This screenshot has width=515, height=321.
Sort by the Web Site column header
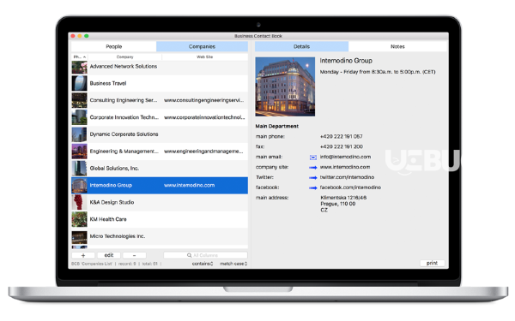(x=204, y=57)
